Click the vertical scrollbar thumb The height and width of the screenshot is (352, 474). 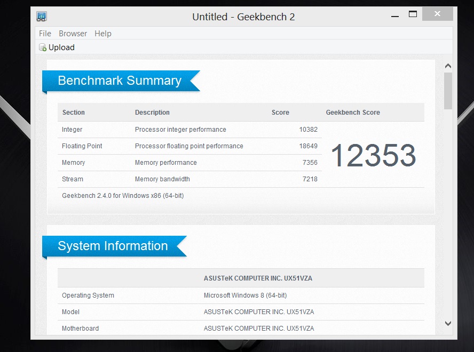click(x=448, y=91)
